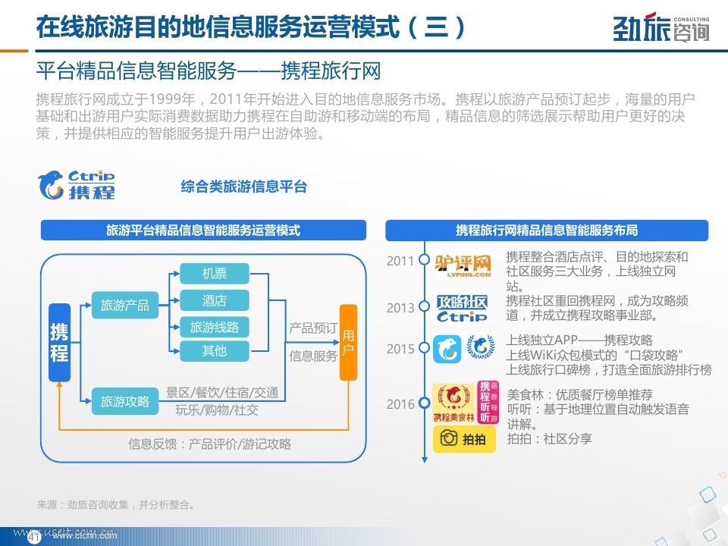The width and height of the screenshot is (728, 546).
Task: Click the 旅游线路 diagram box
Action: click(x=215, y=328)
